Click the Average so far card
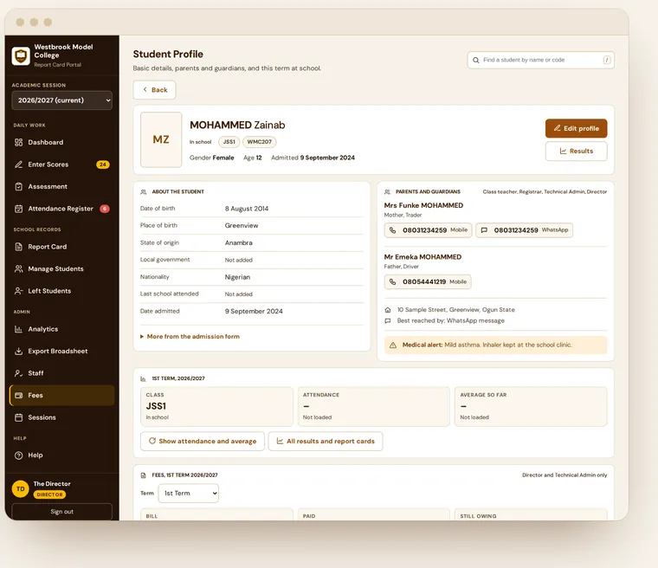Viewport: 658px width, 568px height. [531, 407]
